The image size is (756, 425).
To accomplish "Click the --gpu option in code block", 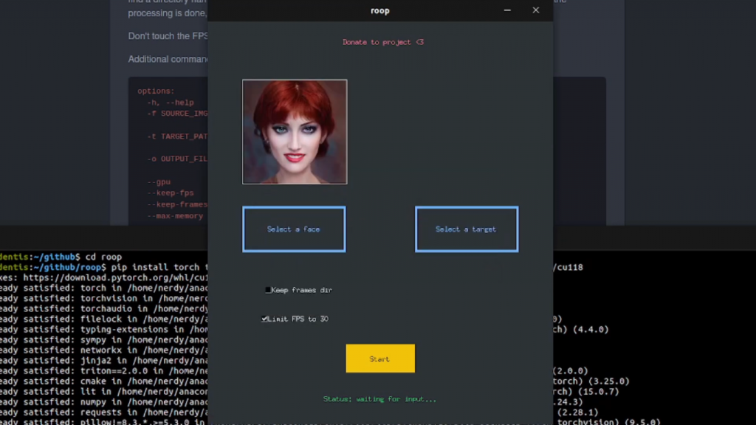I will click(159, 182).
